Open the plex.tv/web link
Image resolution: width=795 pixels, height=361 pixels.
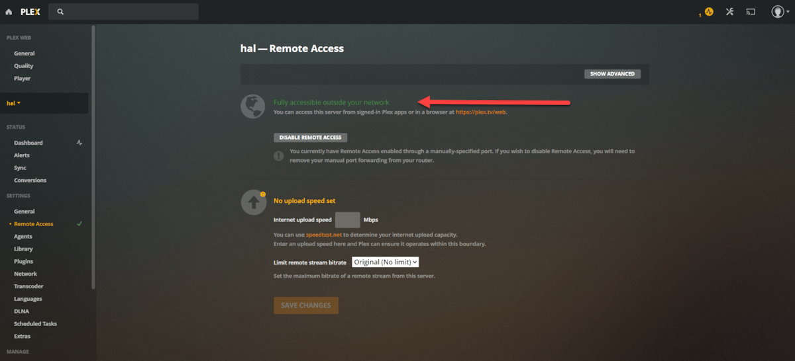tap(481, 112)
